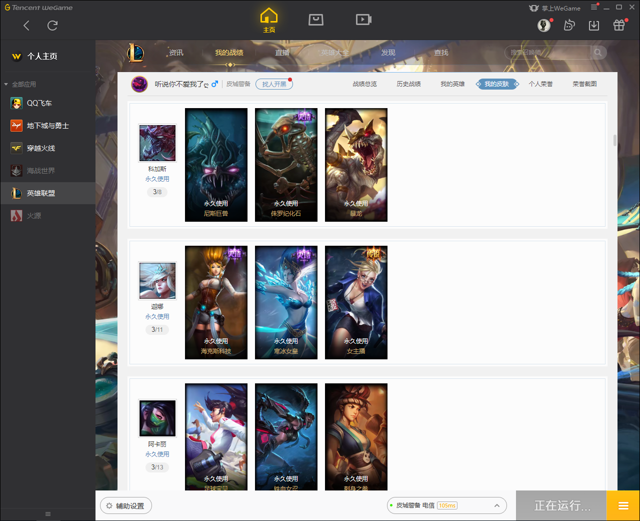Select 穿越火线 in the game list
640x521 pixels.
coord(47,148)
